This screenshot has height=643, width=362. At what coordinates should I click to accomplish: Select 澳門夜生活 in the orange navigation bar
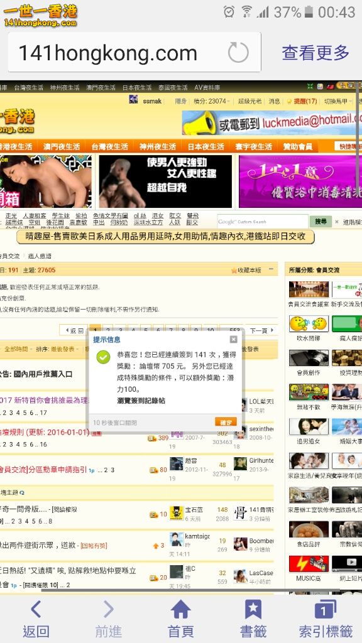[62, 146]
